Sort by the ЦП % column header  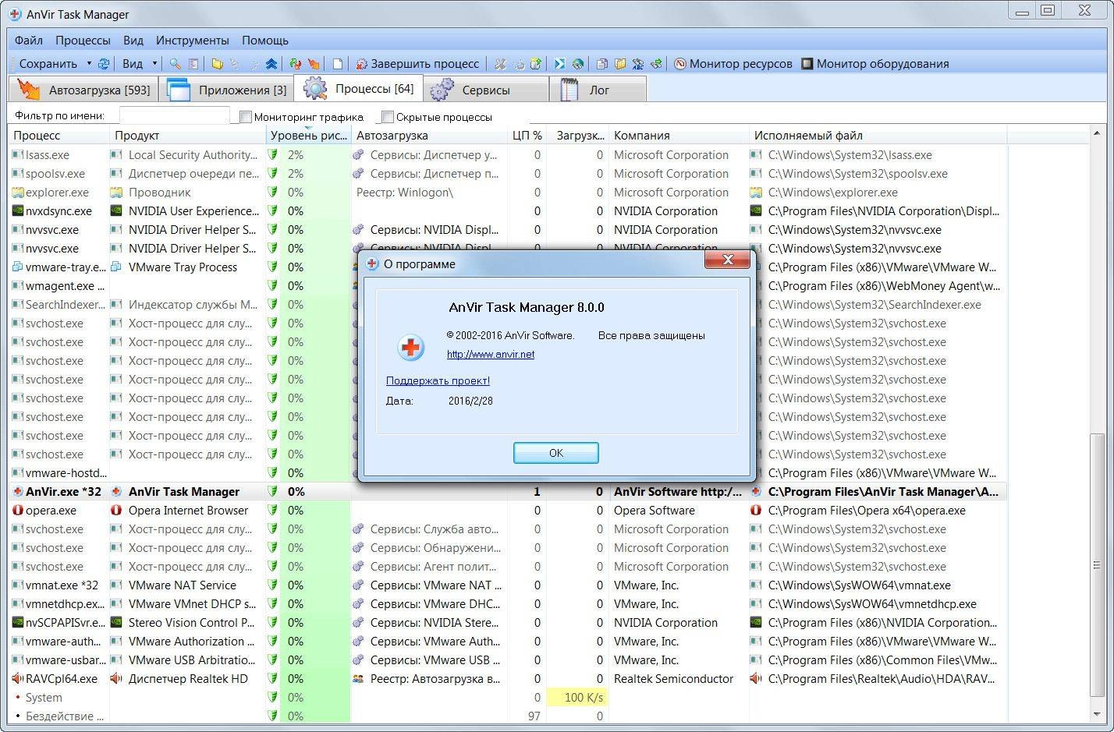pyautogui.click(x=527, y=136)
